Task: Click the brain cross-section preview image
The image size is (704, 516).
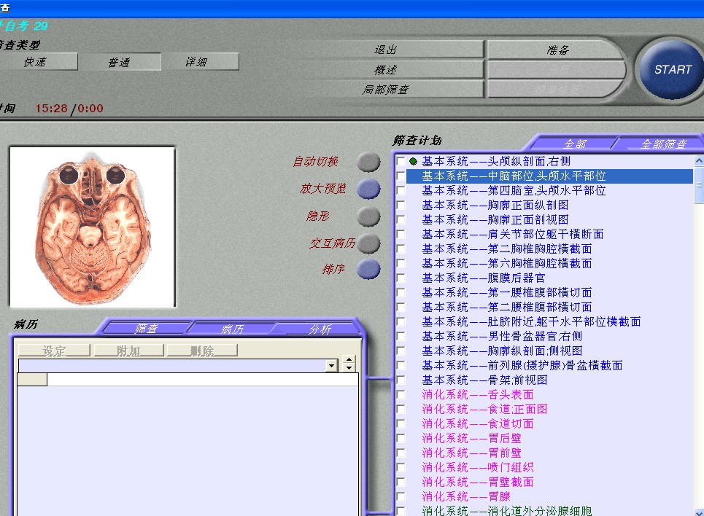Action: coord(92,226)
